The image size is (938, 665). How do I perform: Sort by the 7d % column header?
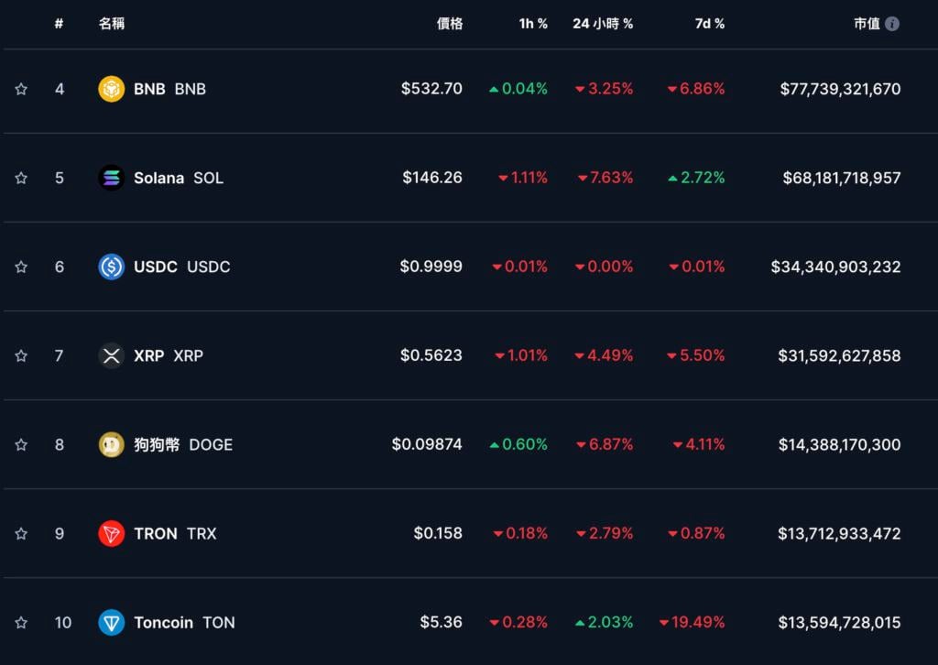point(709,24)
